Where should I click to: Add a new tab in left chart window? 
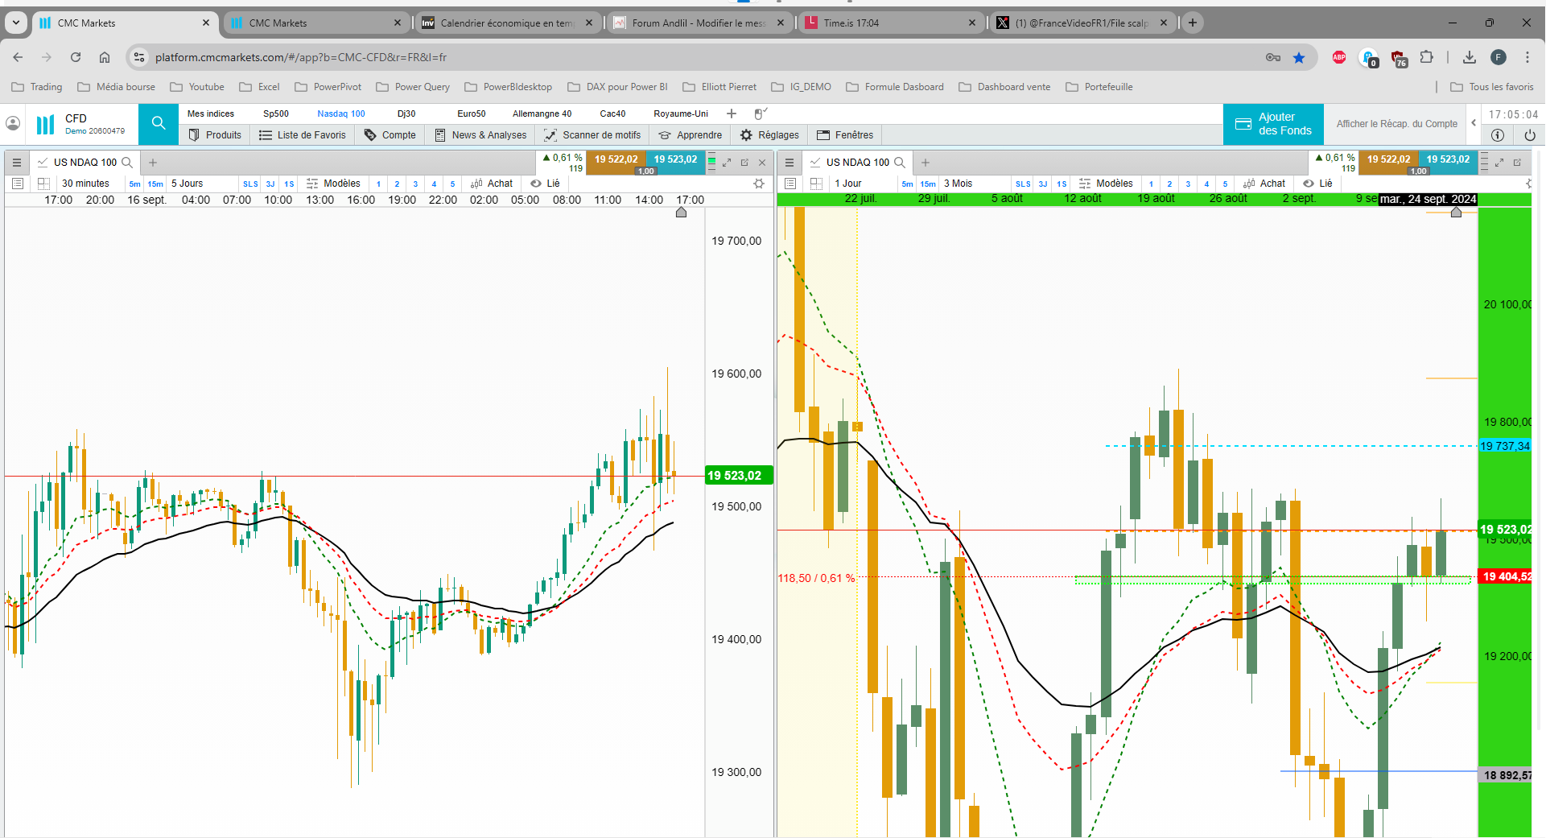point(153,163)
